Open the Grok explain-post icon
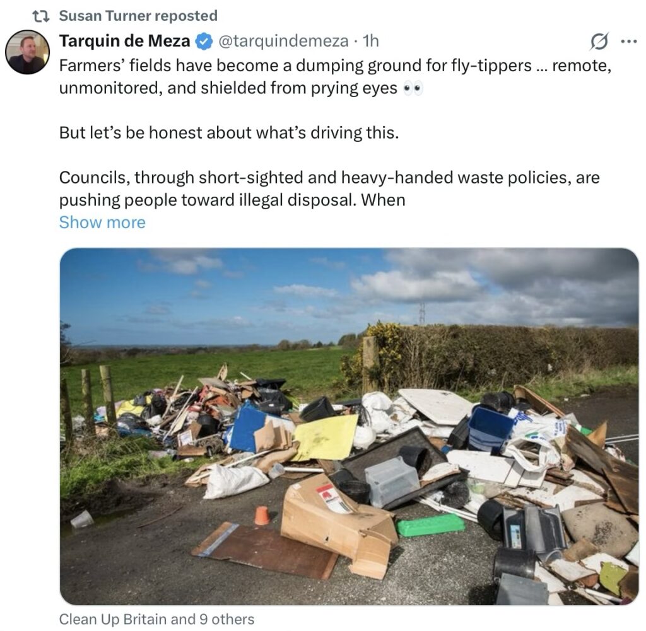The image size is (646, 631). pos(599,42)
